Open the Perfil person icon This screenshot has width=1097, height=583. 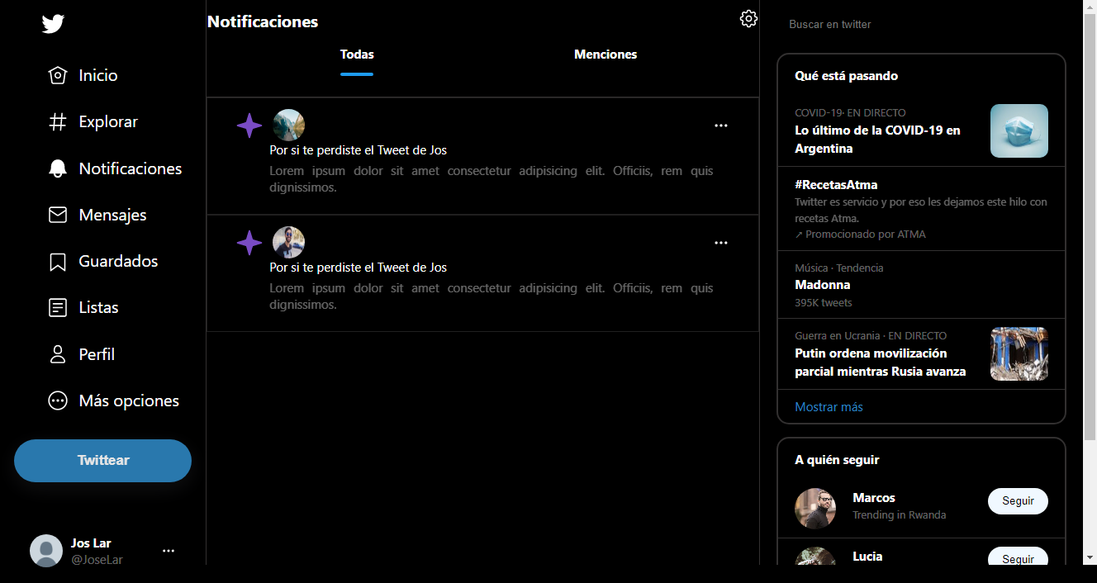(x=57, y=353)
